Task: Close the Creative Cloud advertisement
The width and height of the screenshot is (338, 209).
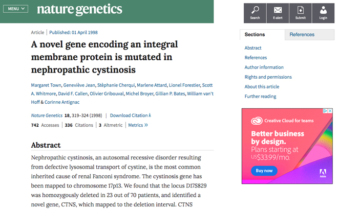Action: [x=330, y=111]
